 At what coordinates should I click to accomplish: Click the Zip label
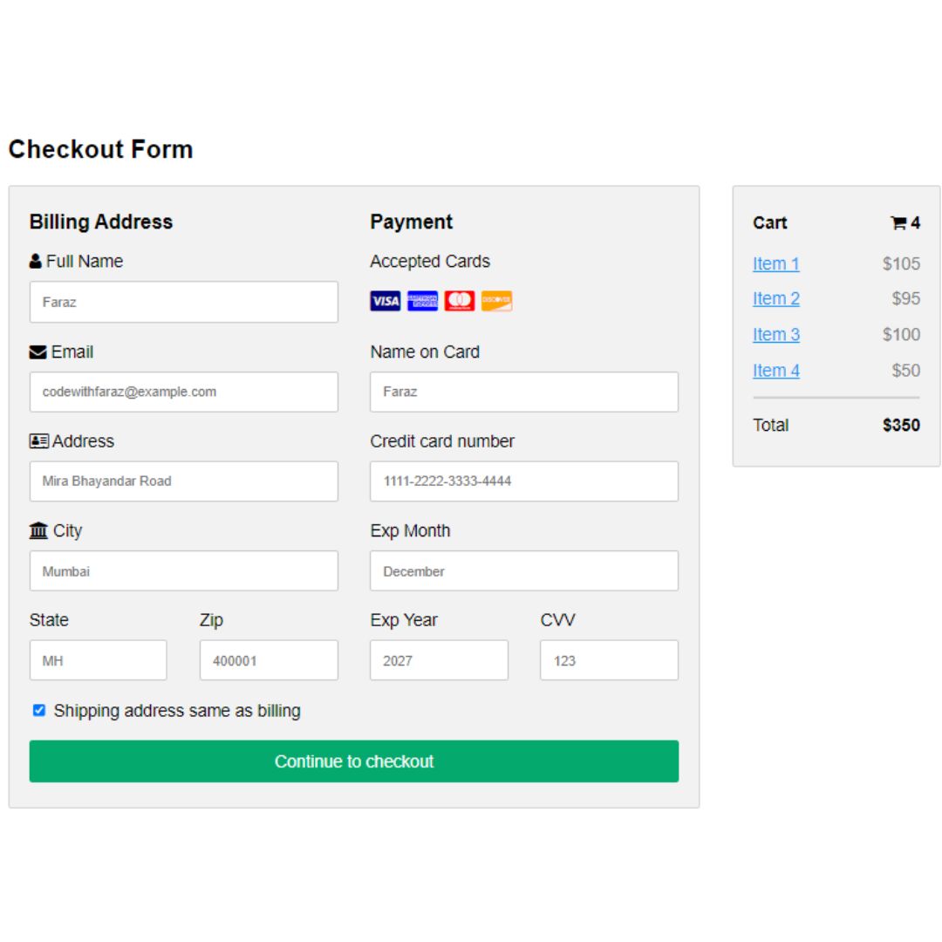tap(211, 620)
